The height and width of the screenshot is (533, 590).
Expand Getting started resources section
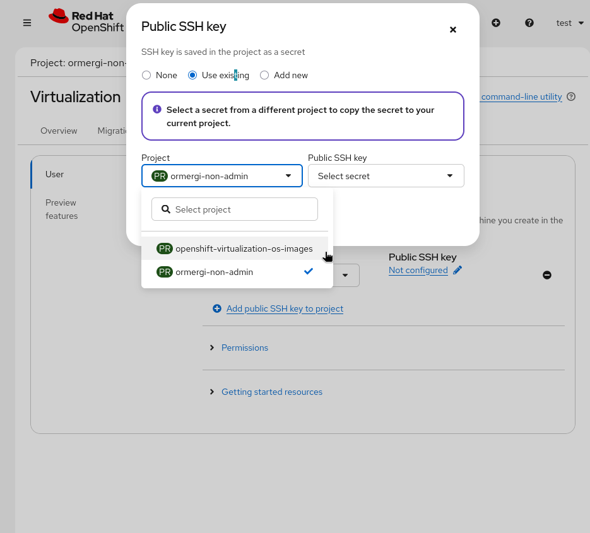click(271, 392)
